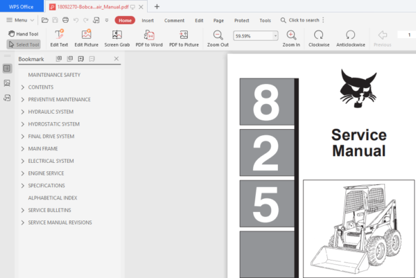The image size is (416, 278).
Task: Expand the CONTENTS bookmark
Action: [23, 87]
